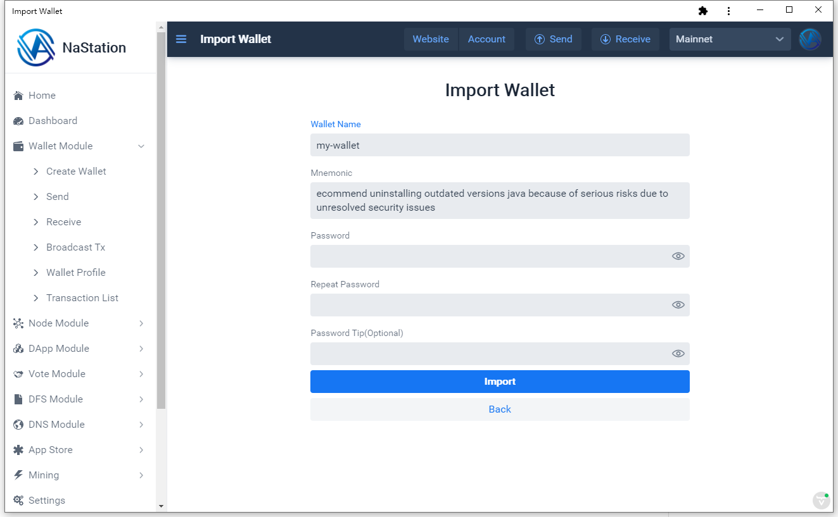Click the Mining lightning bolt icon
838x517 pixels.
[x=18, y=475]
